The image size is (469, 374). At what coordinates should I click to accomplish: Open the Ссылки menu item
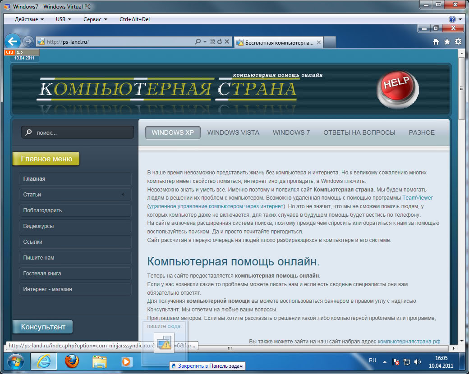[75, 242]
